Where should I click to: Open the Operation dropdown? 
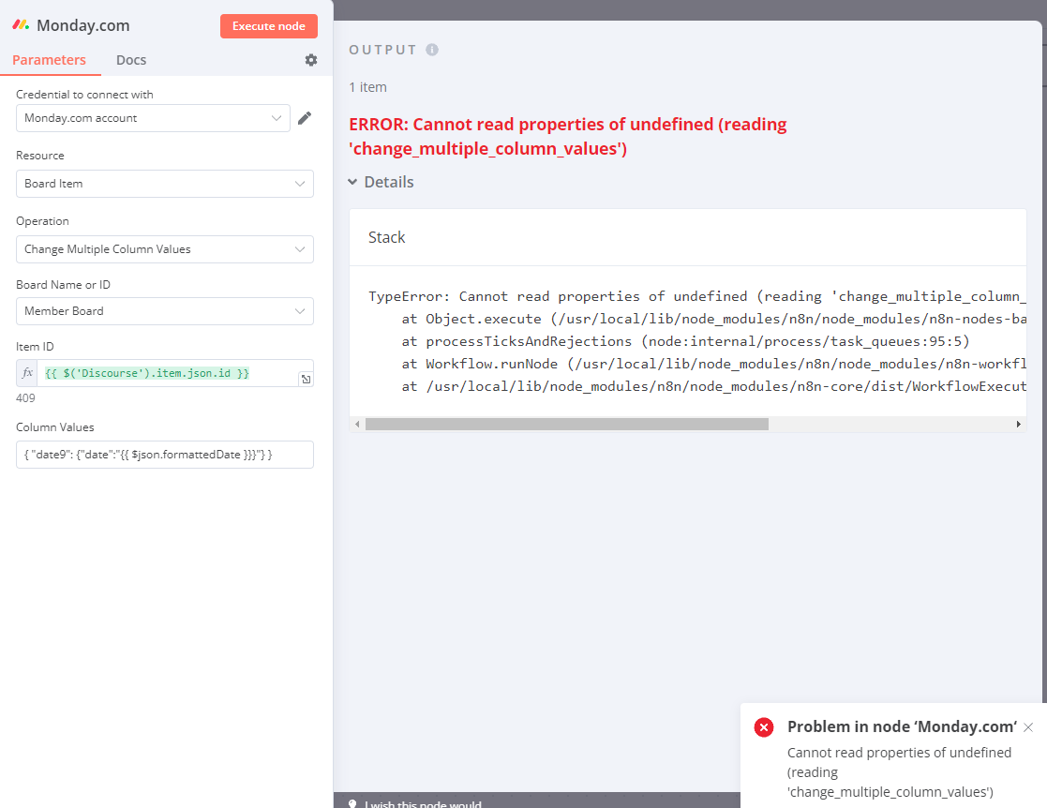click(x=164, y=249)
